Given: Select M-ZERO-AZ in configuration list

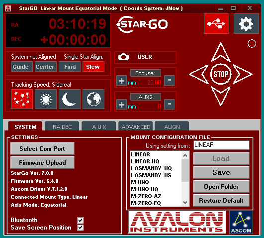Looking at the screenshot, I should pyautogui.click(x=156, y=196).
